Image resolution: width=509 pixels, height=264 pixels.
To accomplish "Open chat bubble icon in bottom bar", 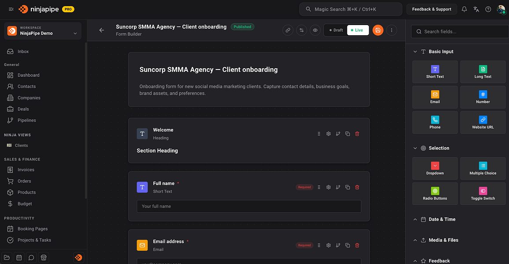I will pyautogui.click(x=31, y=257).
